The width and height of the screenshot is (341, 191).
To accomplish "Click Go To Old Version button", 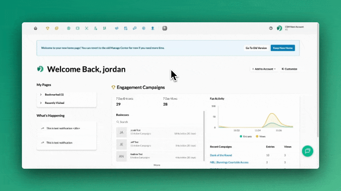I will point(256,48).
